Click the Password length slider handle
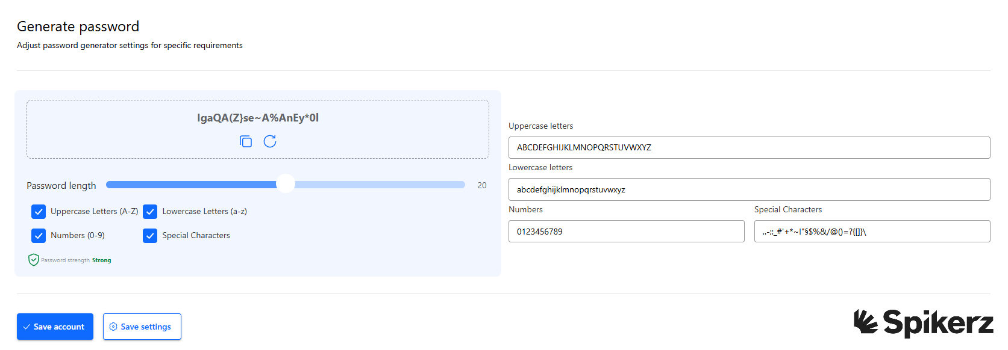Image resolution: width=1008 pixels, height=350 pixels. (x=286, y=184)
